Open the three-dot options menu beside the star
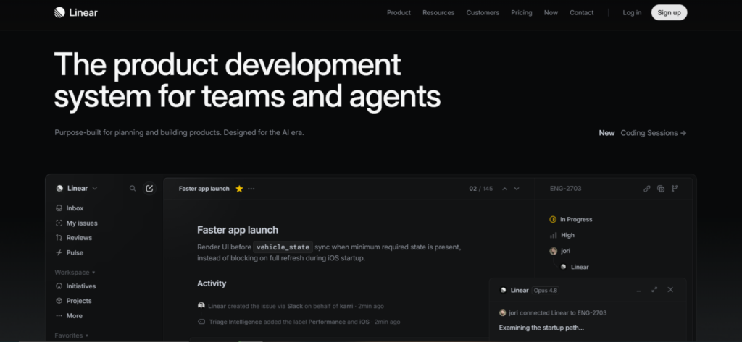Screen dimensions: 742x342 [251, 189]
